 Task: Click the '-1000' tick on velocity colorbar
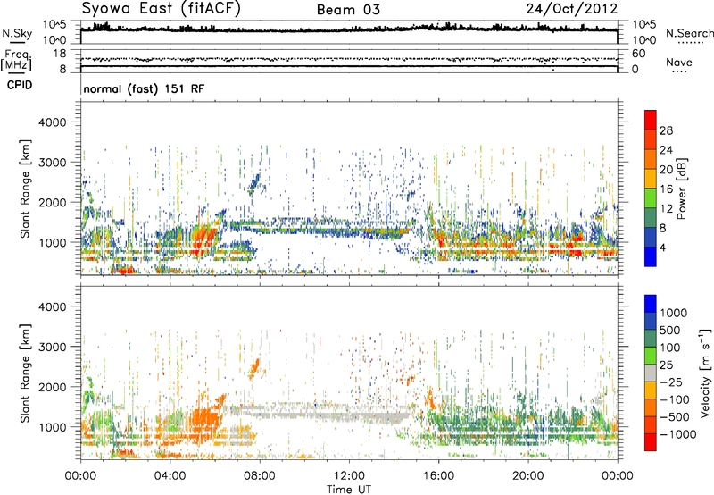click(677, 434)
